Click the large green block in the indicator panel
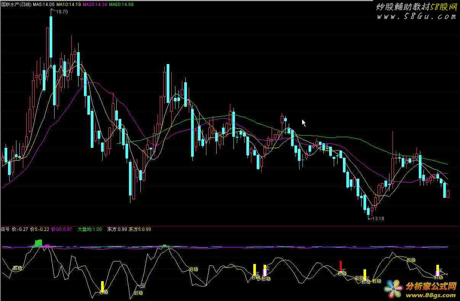The width and height of the screenshot is (460, 301). [38, 243]
